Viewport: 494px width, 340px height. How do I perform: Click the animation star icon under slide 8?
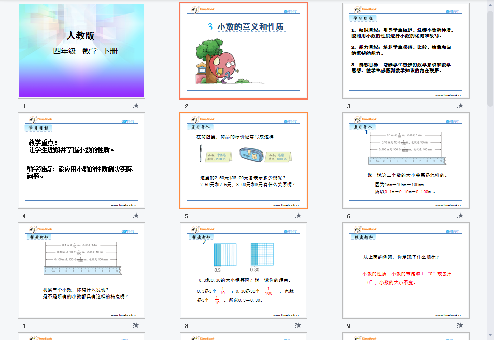tap(298, 325)
